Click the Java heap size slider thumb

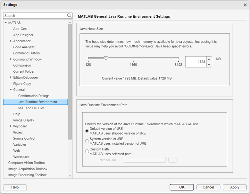tap(106, 58)
